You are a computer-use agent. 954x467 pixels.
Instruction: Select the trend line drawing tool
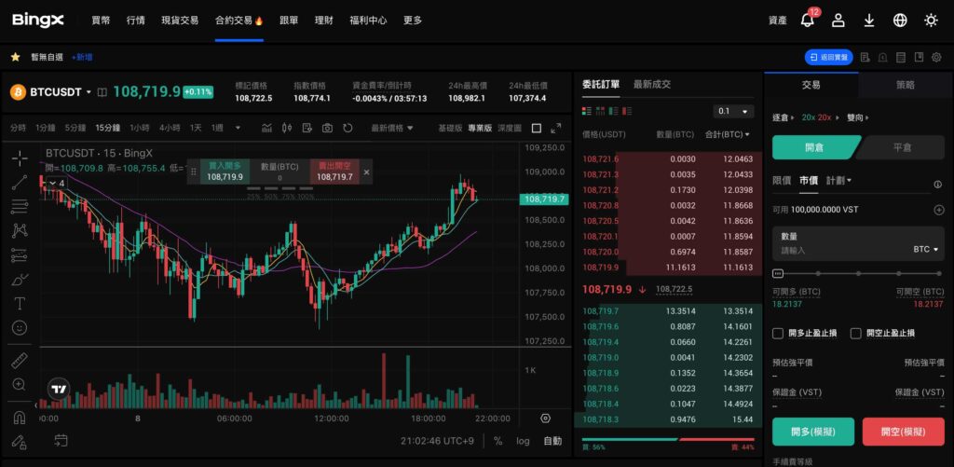click(x=20, y=183)
